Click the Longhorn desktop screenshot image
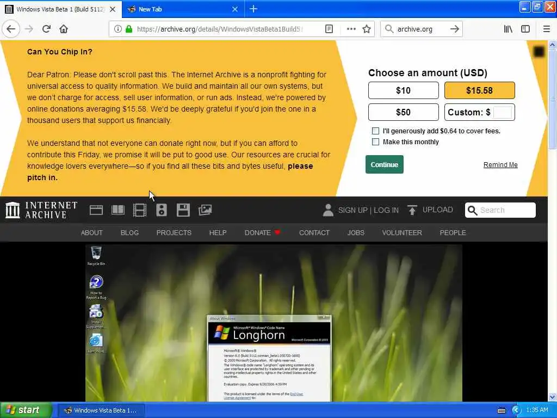Screen dimensions: 557x418 [x=274, y=323]
